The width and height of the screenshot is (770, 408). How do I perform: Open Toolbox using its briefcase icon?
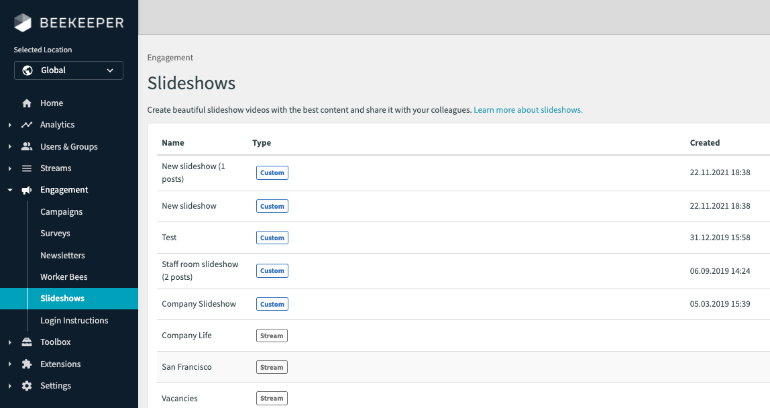coord(25,342)
